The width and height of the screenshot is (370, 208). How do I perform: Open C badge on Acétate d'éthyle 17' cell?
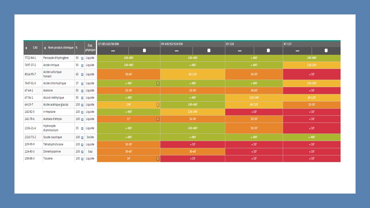pos(158,119)
